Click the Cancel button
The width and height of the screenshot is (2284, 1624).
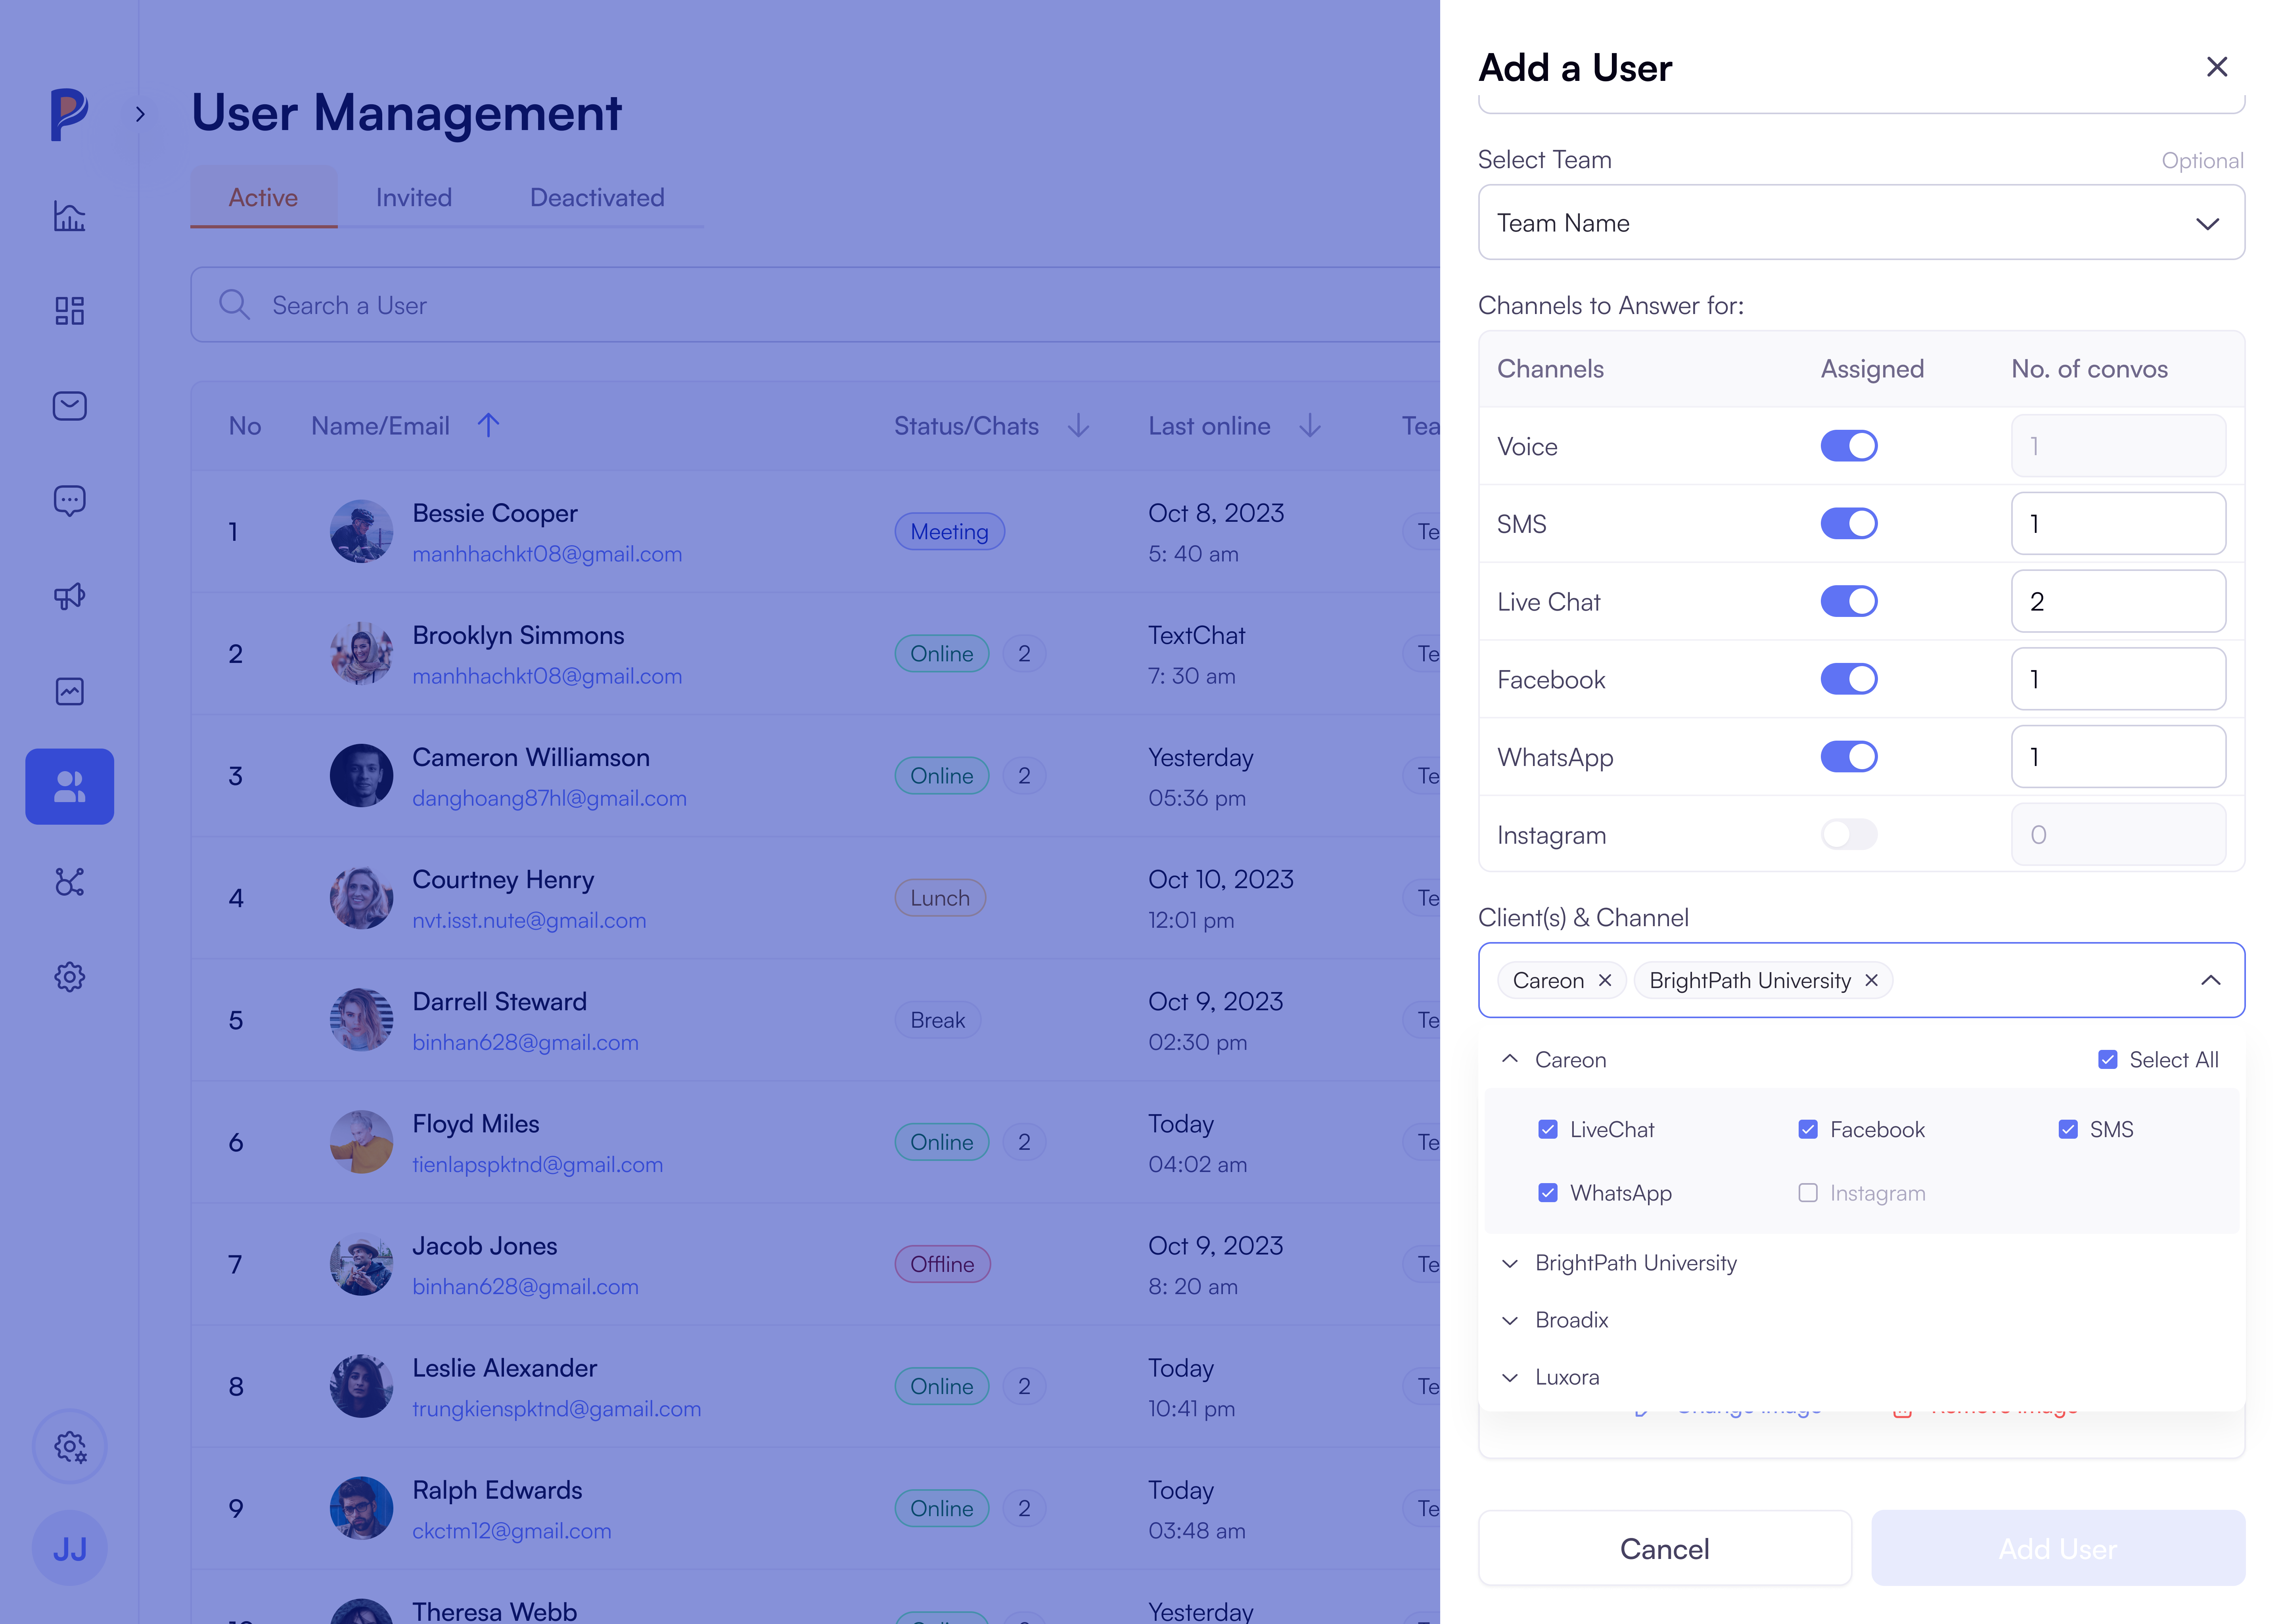[1664, 1548]
